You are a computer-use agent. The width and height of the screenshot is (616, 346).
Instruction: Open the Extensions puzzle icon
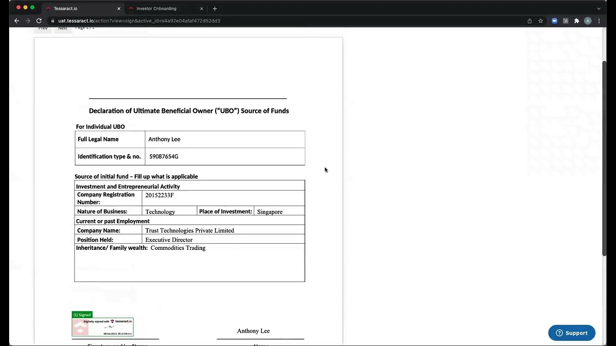pos(577,21)
